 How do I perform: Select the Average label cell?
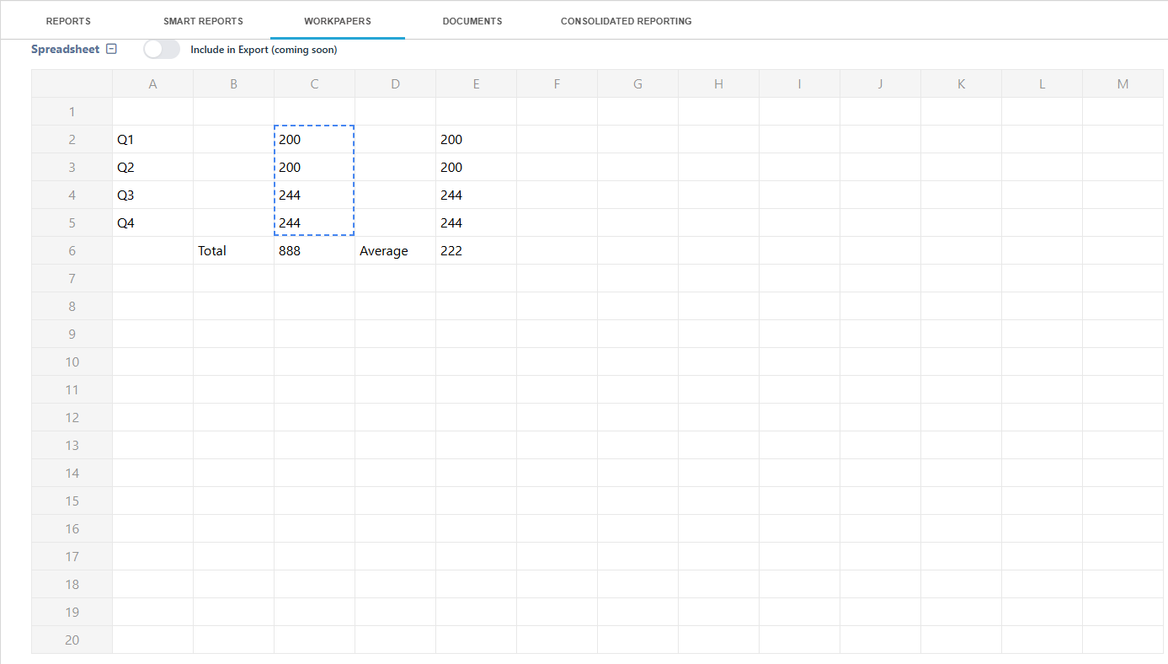pos(395,250)
